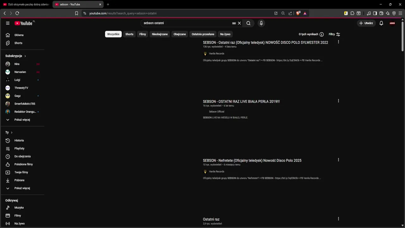Open more options for the Nefretete result
Viewport: 405px width, 228px height.
[x=338, y=160]
